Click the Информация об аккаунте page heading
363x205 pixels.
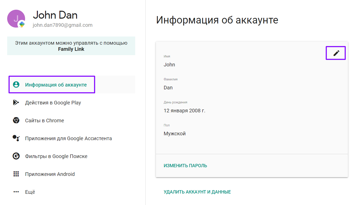tap(217, 20)
